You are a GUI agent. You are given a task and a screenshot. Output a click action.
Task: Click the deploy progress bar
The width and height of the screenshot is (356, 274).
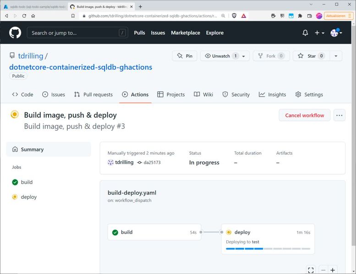click(x=268, y=249)
